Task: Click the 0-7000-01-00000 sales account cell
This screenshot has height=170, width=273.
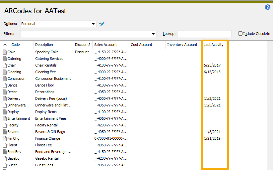Action: [x=111, y=138]
